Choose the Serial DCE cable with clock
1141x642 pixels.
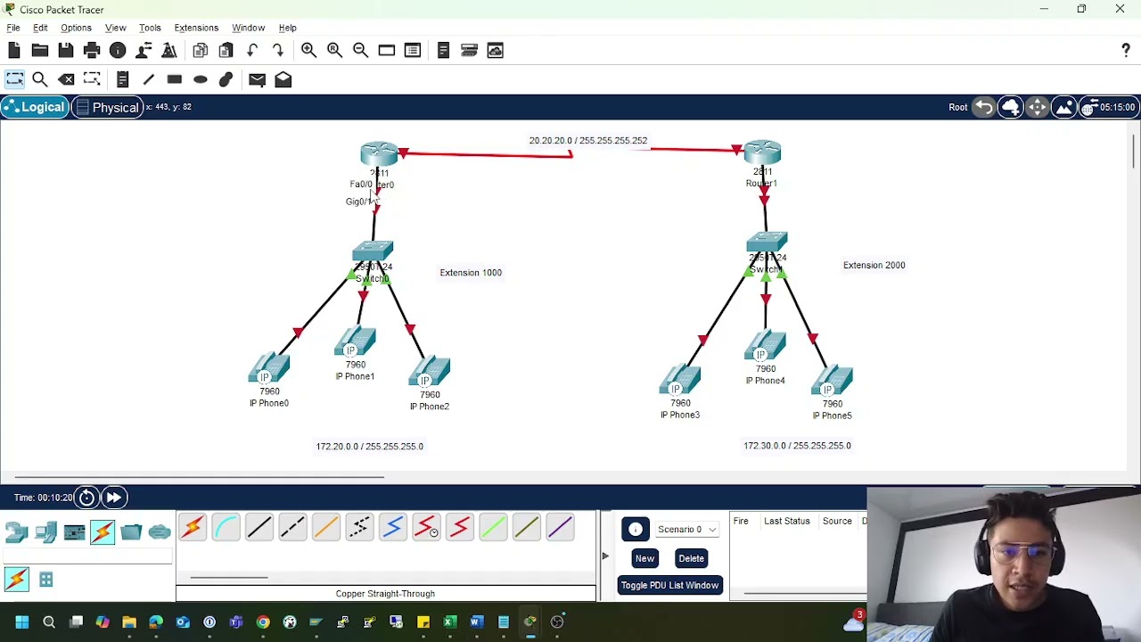click(426, 528)
